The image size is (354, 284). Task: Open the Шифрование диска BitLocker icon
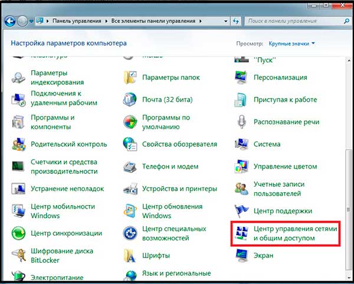(18, 256)
